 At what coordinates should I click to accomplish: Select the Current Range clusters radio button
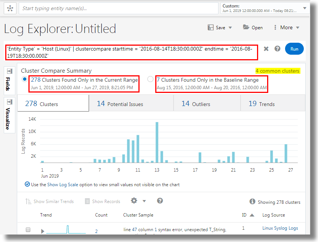coord(24,79)
